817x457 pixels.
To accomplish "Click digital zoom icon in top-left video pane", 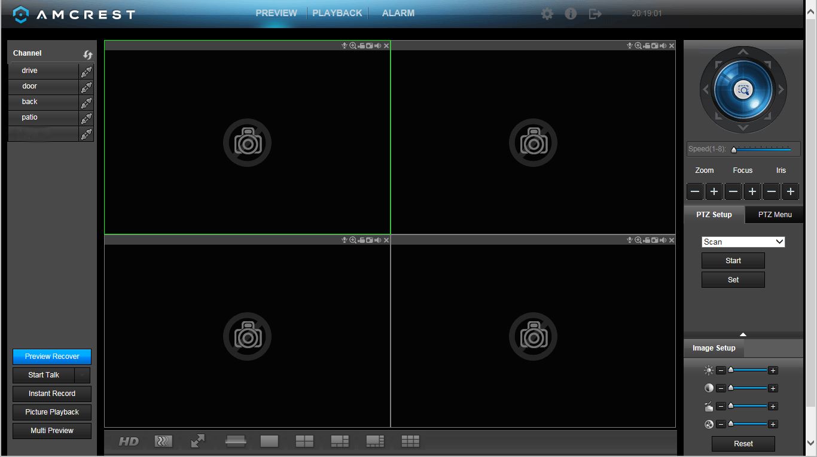I will tap(353, 45).
